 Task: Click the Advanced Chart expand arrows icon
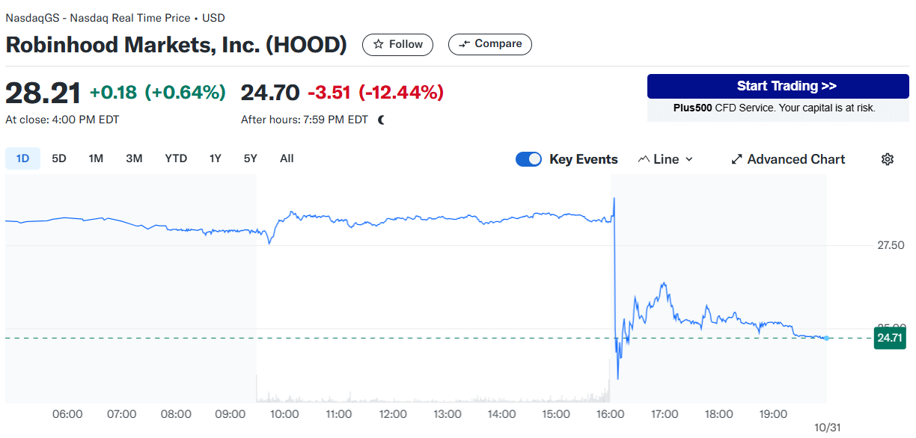(x=736, y=159)
